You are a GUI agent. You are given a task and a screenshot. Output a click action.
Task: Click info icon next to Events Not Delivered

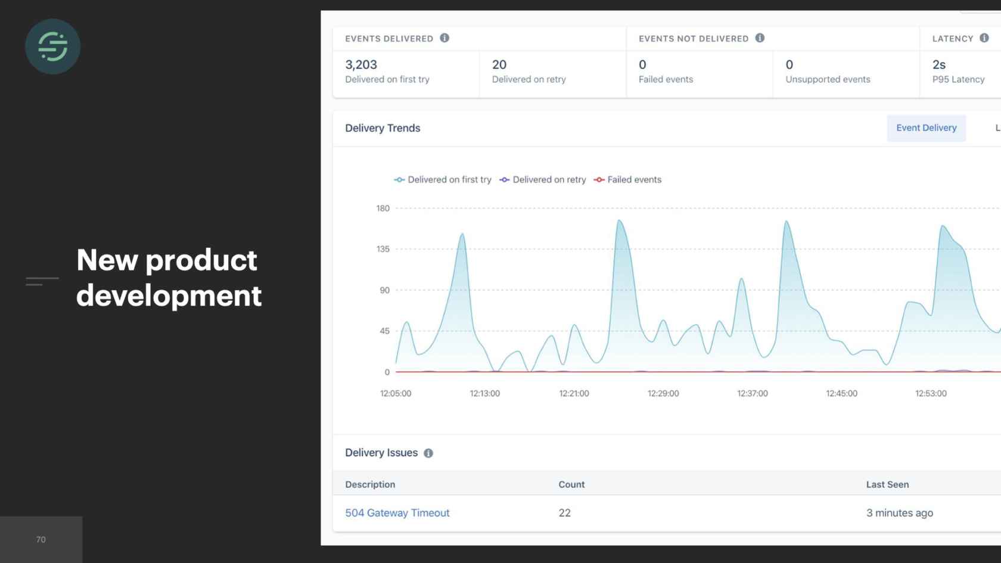[760, 38]
